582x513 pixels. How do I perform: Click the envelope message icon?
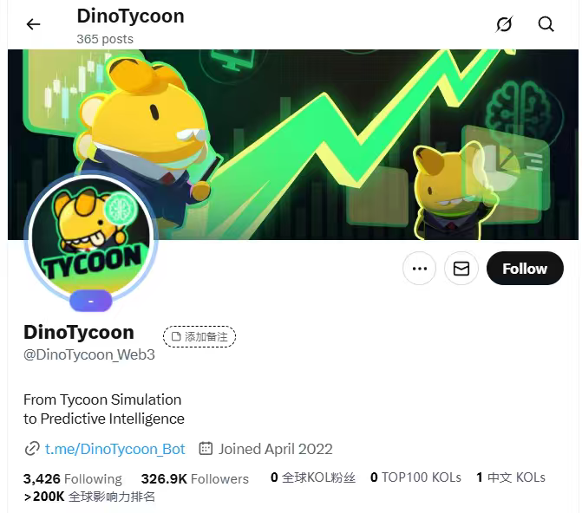[461, 268]
